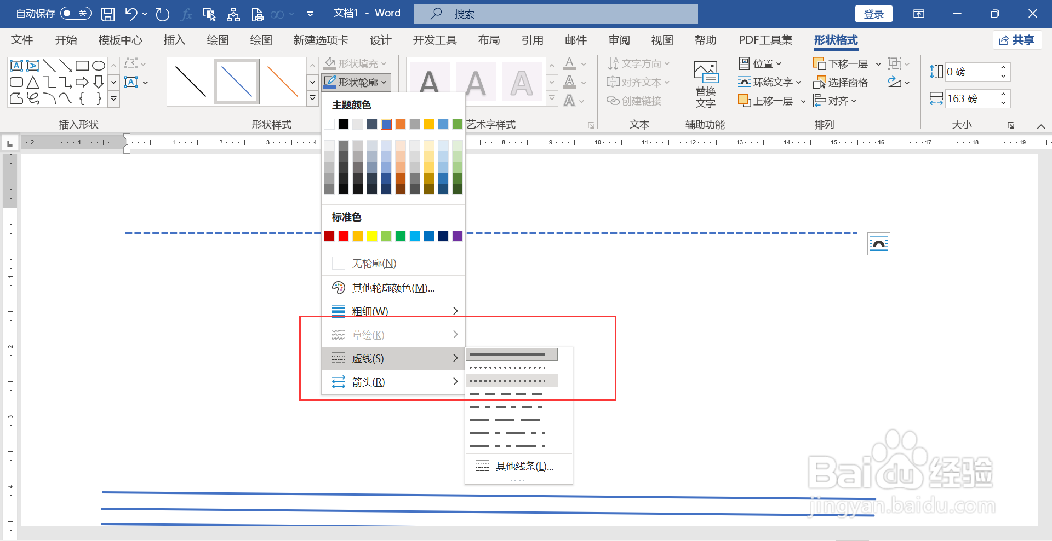Click the Save icon in title bar
This screenshot has width=1052, height=541.
[108, 14]
